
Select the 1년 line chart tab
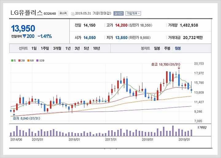[68, 48]
